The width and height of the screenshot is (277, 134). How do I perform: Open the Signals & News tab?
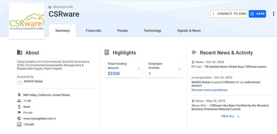[189, 31]
